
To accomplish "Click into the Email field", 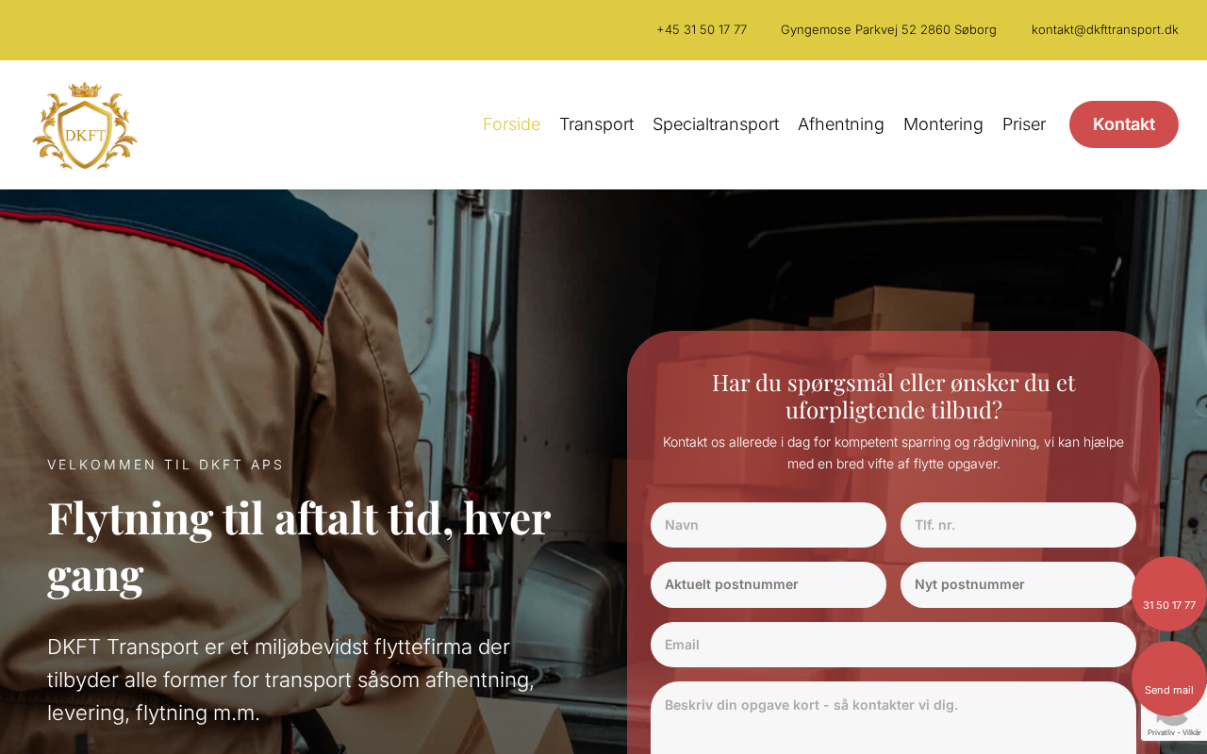I will coord(893,645).
